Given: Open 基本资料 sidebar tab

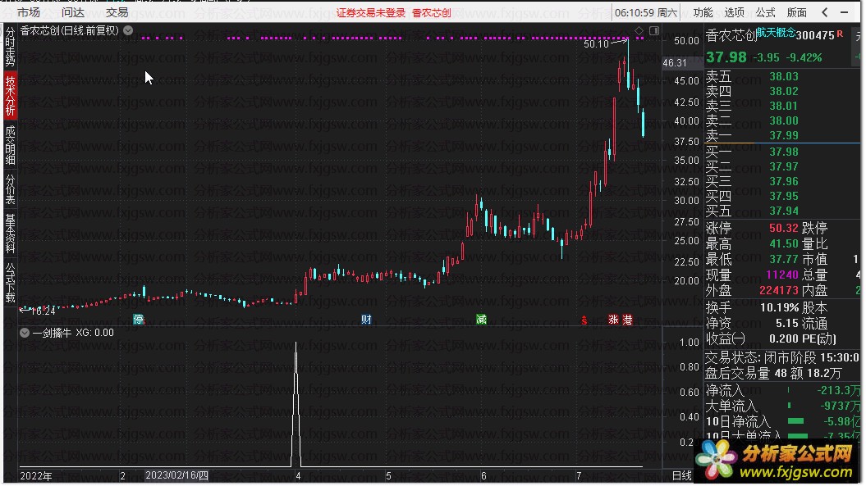Looking at the screenshot, I should click(10, 233).
